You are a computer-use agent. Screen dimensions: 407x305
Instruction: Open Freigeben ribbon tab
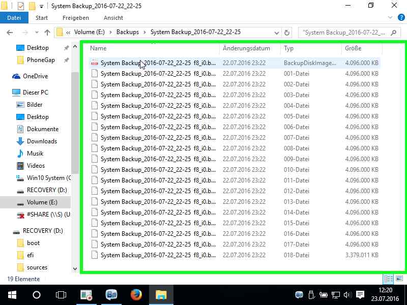(75, 18)
